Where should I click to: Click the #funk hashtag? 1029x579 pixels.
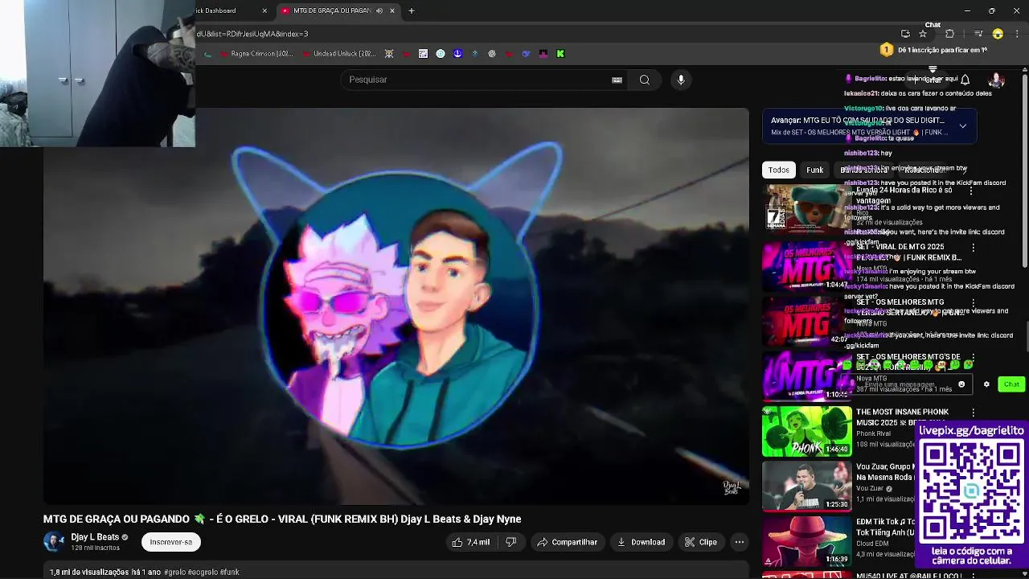[x=230, y=572]
